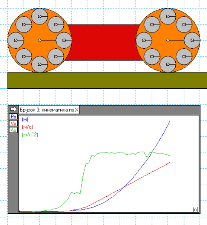Select rightmost gray disc on right wheel
Screen dimensions: 207x225
point(192,40)
